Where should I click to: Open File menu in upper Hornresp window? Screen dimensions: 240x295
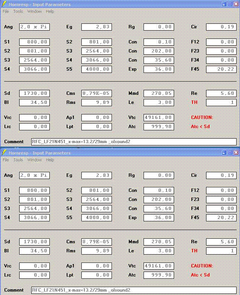pos(6,11)
